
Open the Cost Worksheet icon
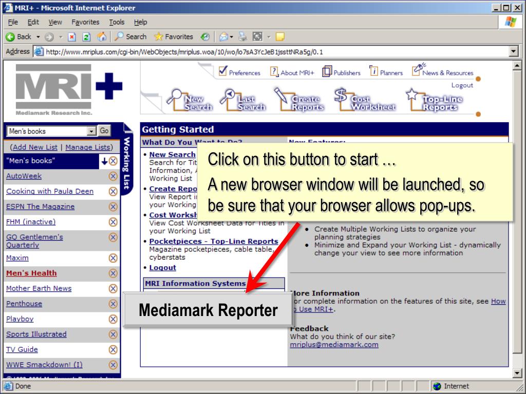pos(365,100)
